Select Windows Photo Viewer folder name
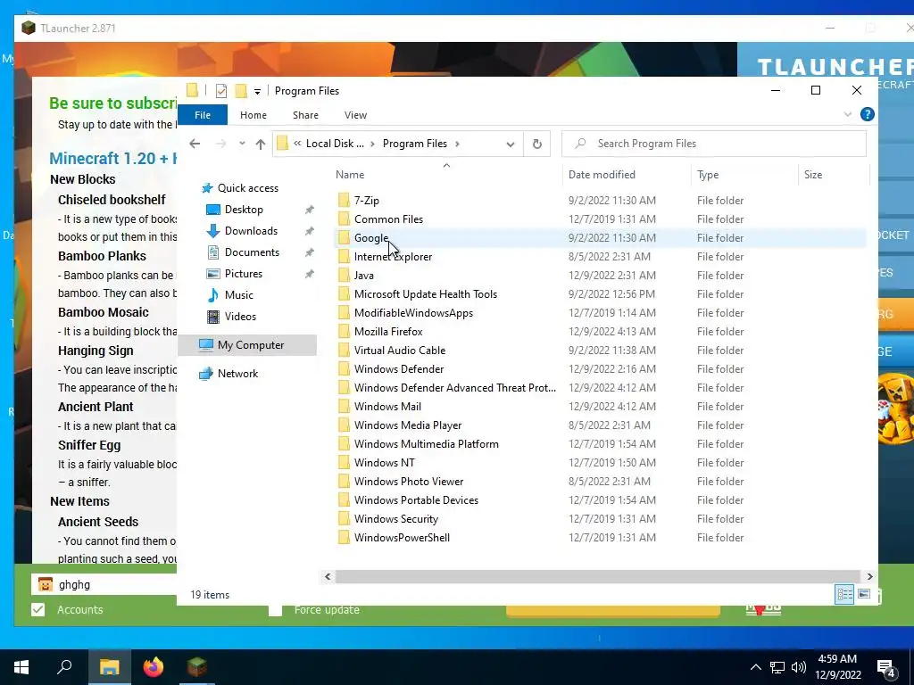 pos(409,481)
